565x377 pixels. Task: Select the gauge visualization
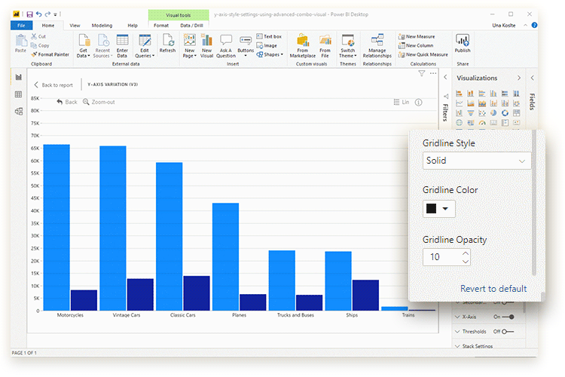[482, 123]
